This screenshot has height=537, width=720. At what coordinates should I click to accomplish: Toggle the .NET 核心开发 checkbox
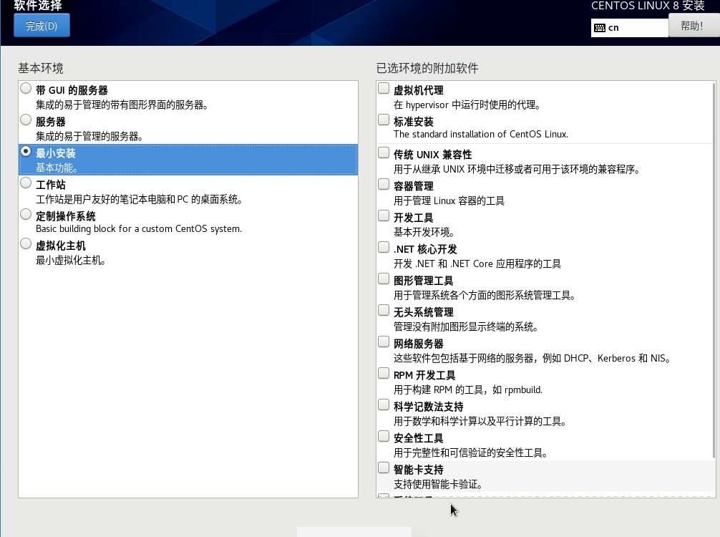point(384,248)
